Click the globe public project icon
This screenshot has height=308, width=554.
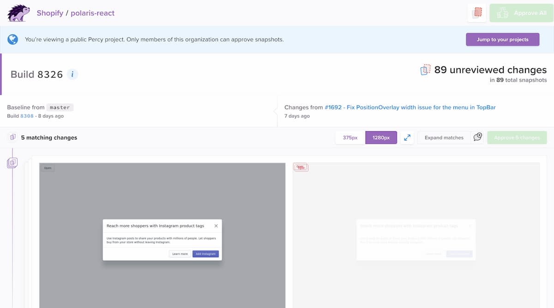13,39
